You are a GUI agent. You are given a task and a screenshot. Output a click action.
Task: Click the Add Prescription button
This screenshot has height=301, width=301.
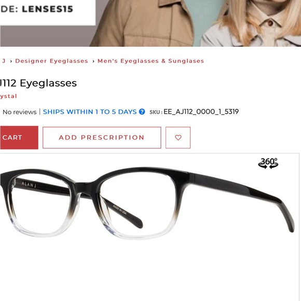[102, 138]
